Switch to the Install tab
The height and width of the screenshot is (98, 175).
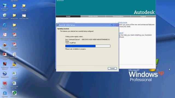coord(68,16)
